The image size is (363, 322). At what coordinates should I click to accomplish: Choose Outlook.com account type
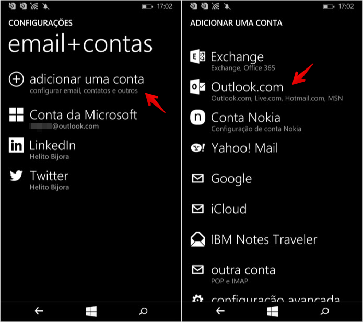266,91
